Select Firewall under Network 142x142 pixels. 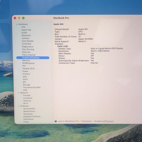pos(27,95)
